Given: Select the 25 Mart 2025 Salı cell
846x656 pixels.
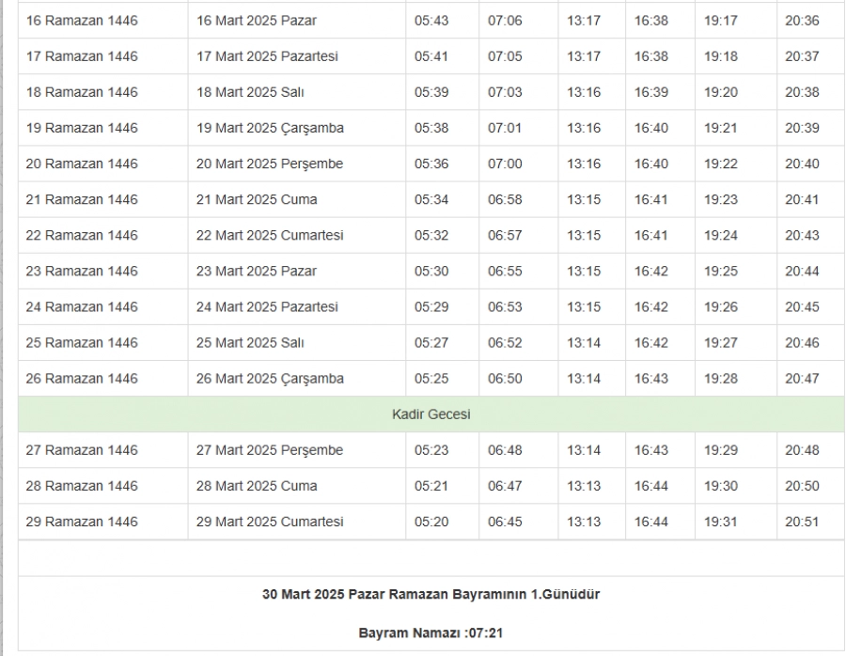Looking at the screenshot, I should pyautogui.click(x=250, y=342).
